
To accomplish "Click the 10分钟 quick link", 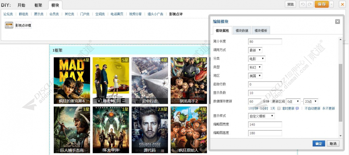I will coord(253,109).
